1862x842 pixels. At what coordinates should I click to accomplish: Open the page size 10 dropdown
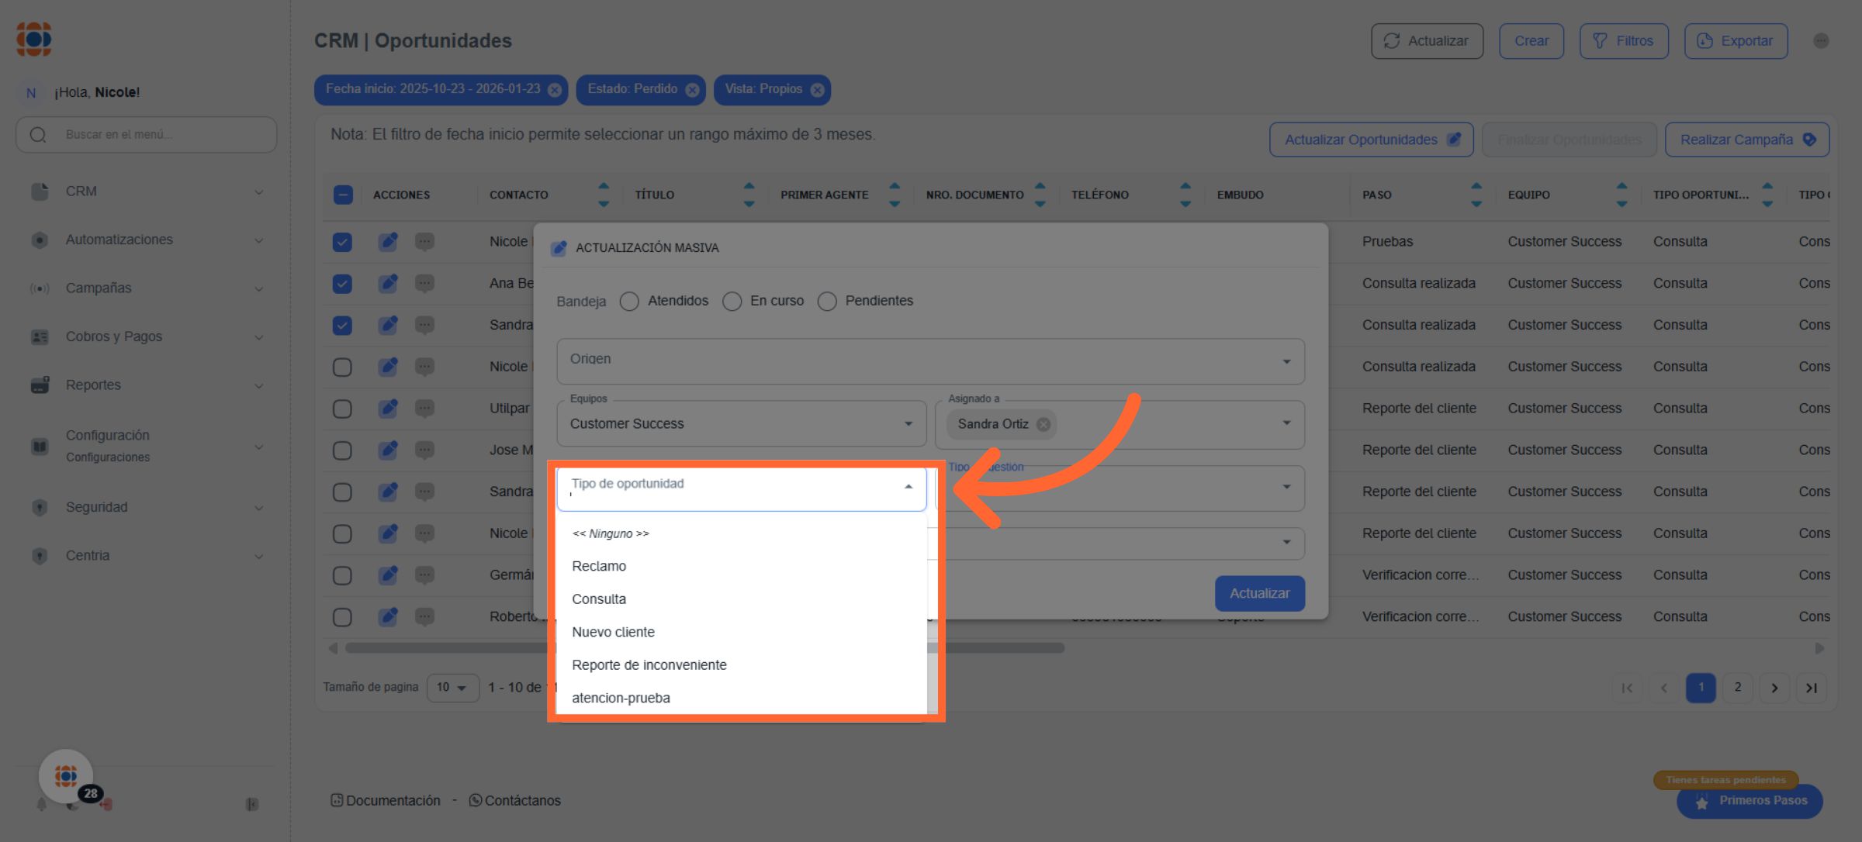coord(452,688)
